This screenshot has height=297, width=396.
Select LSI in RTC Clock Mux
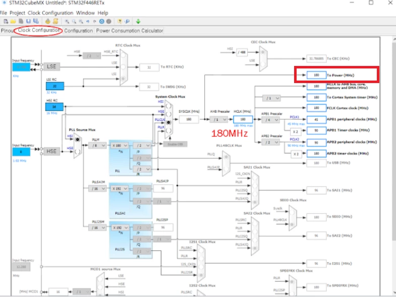coord(123,79)
